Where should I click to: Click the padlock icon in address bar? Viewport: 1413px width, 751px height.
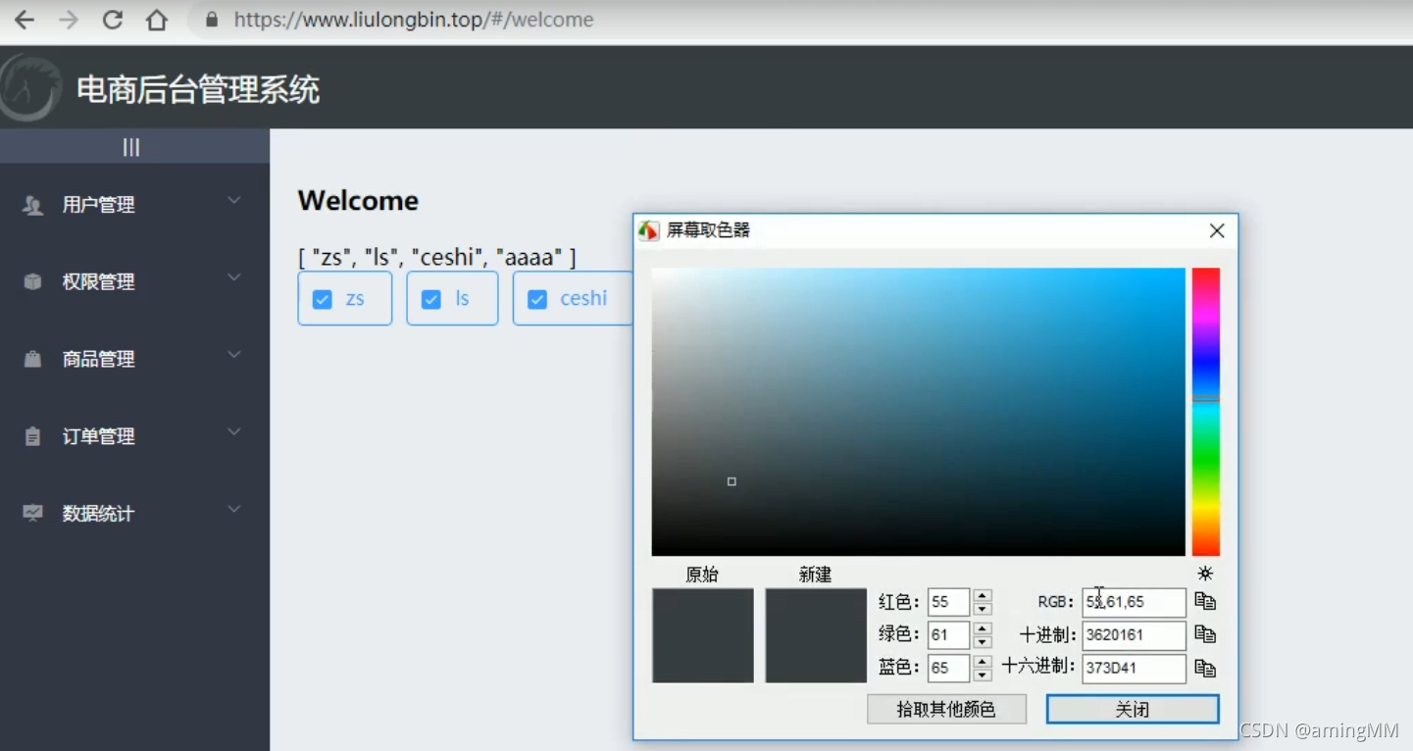(x=211, y=20)
